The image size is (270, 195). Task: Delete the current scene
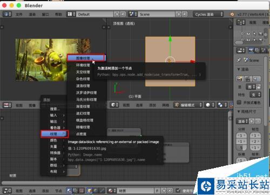185,14
